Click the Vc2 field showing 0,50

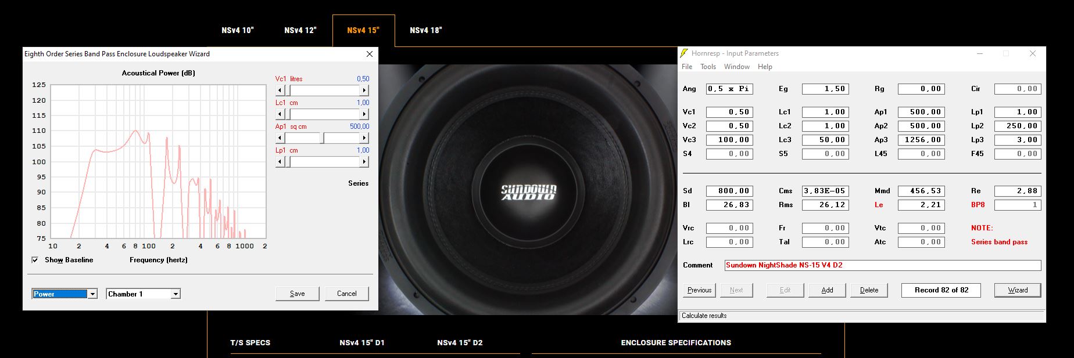click(729, 126)
